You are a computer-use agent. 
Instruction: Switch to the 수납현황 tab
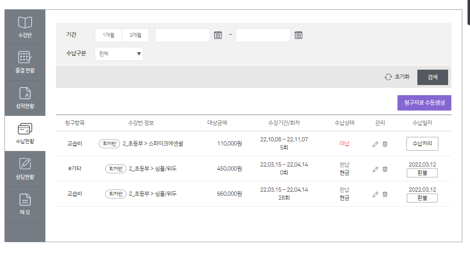point(25,134)
